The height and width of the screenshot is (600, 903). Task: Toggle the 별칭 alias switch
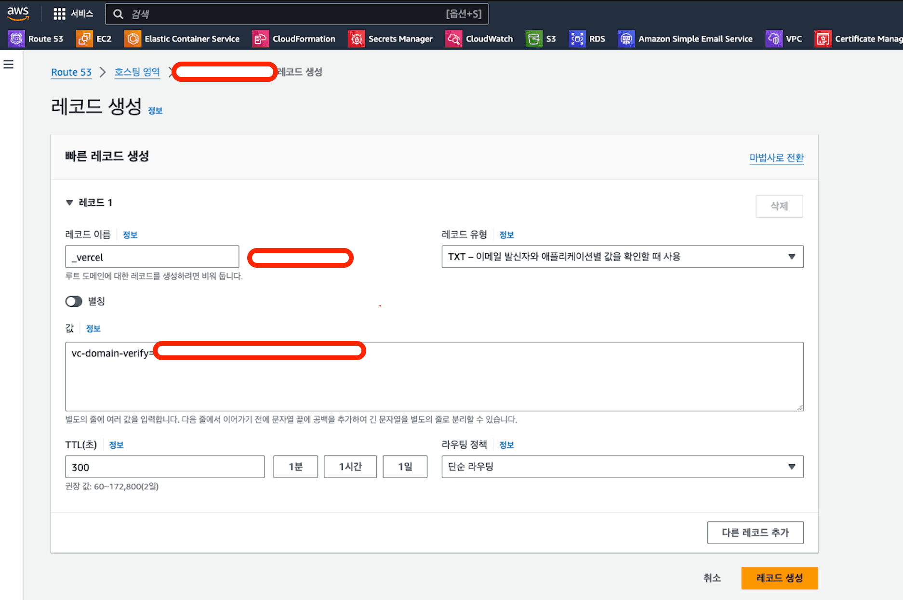[x=74, y=301]
